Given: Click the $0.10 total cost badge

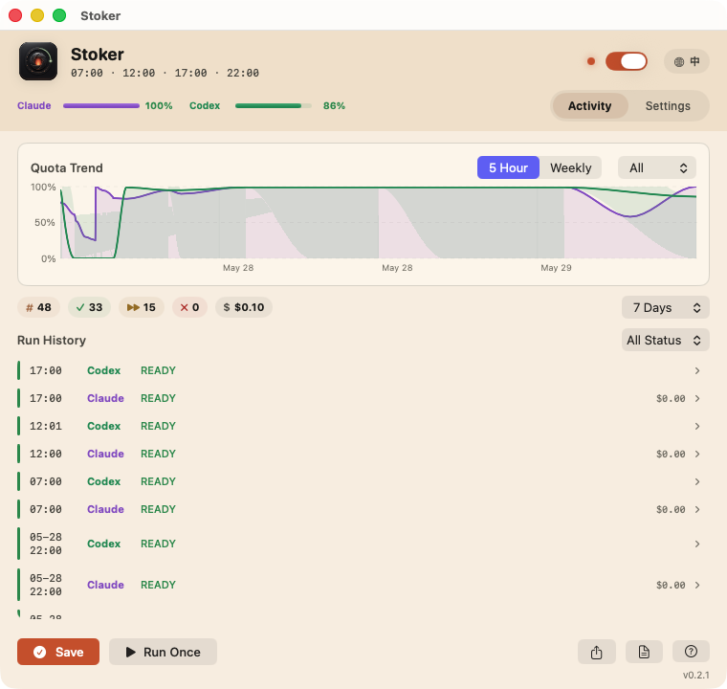Looking at the screenshot, I should click(x=243, y=307).
